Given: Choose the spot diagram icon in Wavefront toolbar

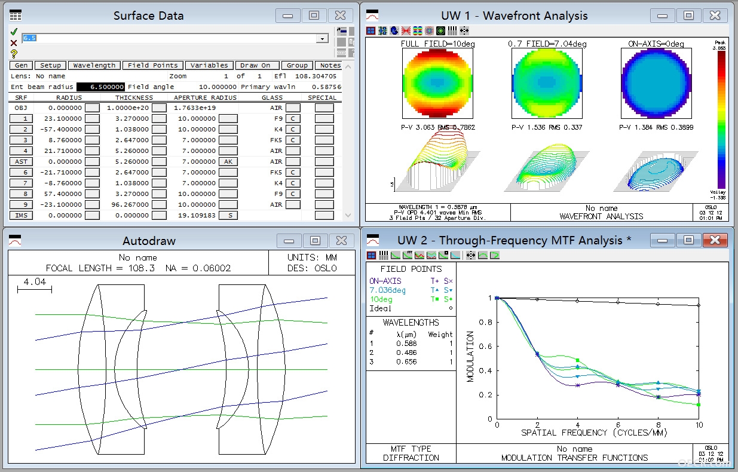Looking at the screenshot, I should pos(429,30).
